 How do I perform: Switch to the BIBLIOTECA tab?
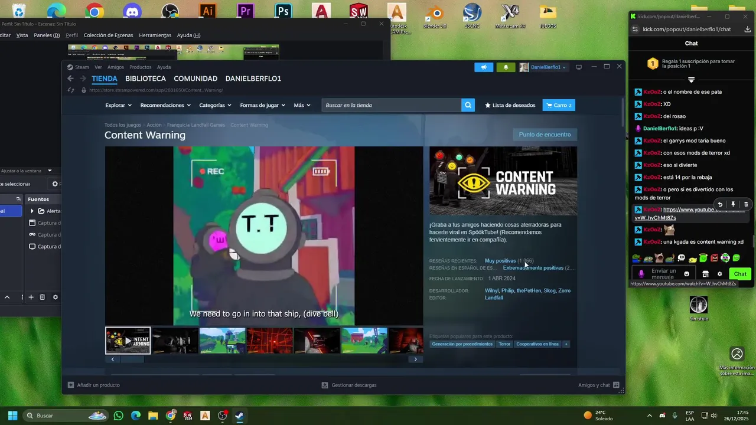click(145, 79)
